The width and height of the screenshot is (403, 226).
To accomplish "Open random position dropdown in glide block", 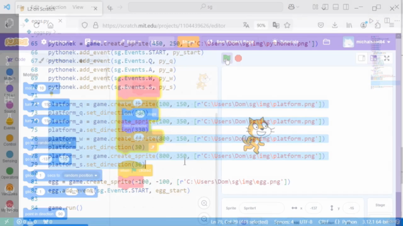I will tap(81, 176).
